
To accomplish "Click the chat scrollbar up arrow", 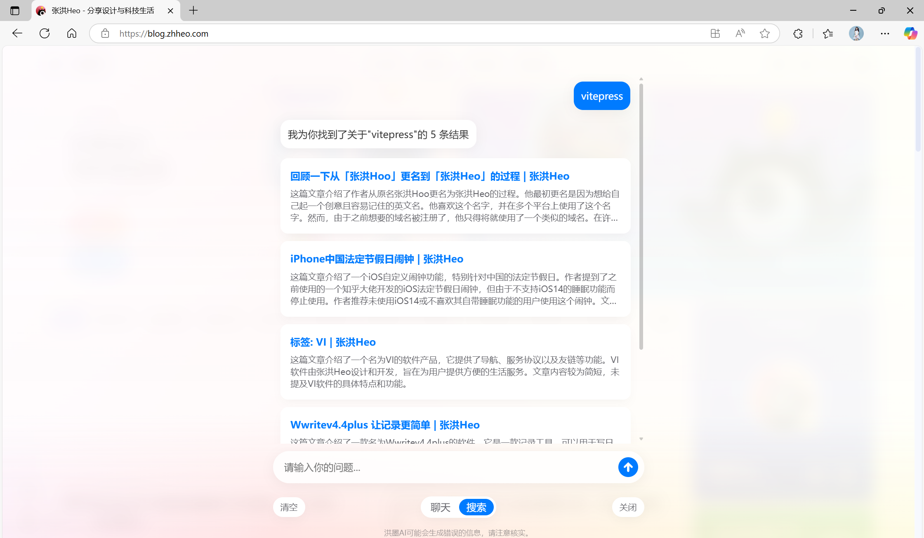I will (641, 79).
